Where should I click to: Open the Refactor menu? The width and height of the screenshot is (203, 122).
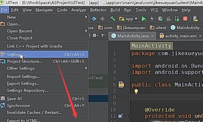98,10
